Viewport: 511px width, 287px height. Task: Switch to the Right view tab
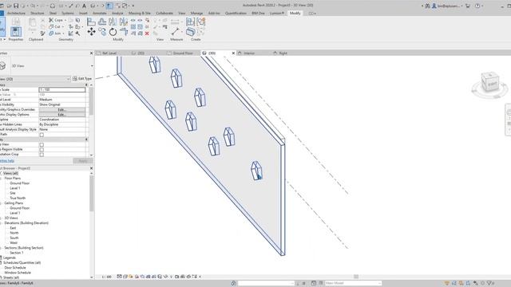283,53
